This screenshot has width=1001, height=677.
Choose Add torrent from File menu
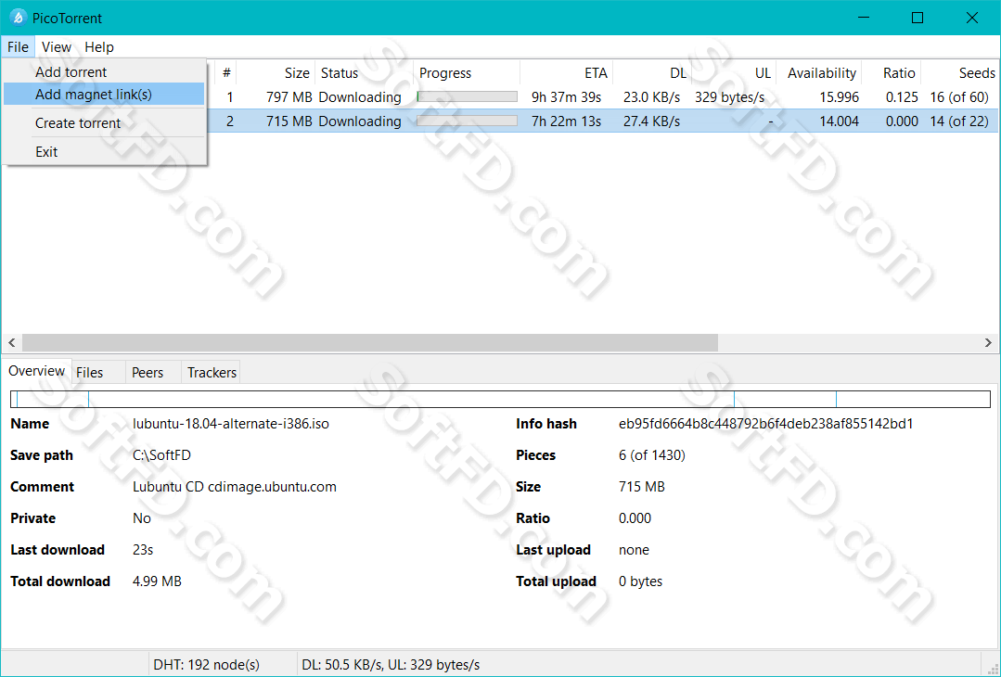104,72
